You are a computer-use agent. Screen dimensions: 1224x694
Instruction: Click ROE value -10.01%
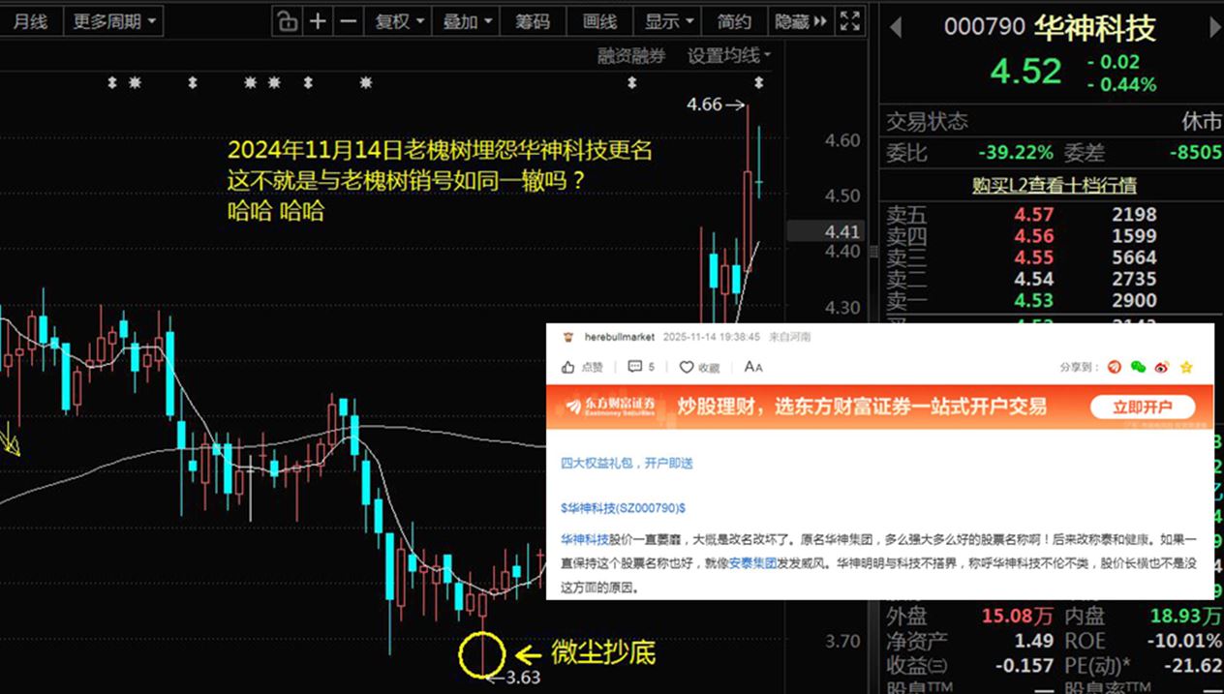(x=1184, y=641)
